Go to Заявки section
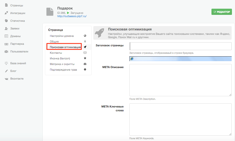 pyautogui.click(x=15, y=28)
